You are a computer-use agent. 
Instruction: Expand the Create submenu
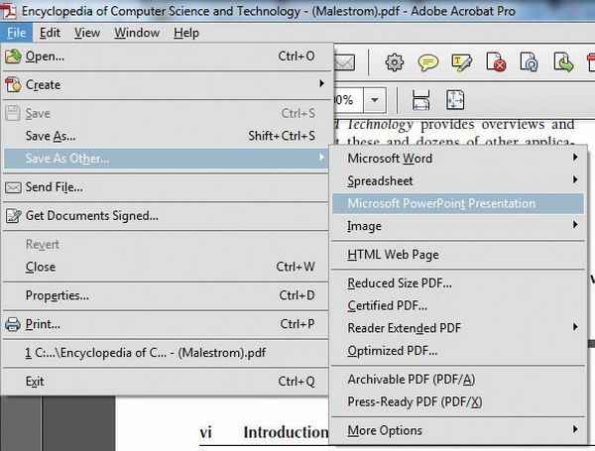pyautogui.click(x=167, y=84)
